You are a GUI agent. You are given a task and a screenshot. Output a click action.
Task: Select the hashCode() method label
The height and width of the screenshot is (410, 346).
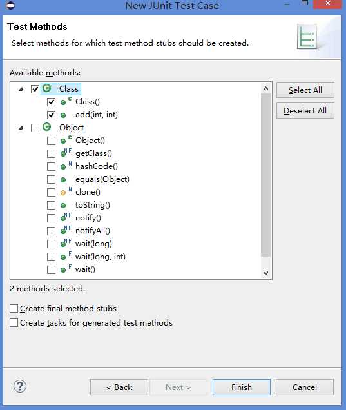97,166
